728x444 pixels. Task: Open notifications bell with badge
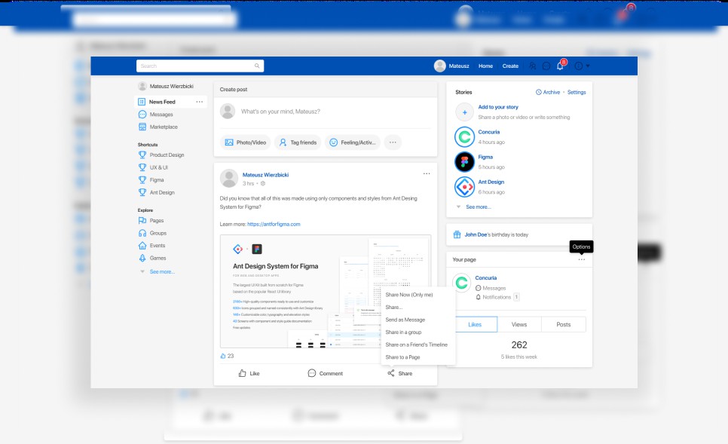[561, 65]
